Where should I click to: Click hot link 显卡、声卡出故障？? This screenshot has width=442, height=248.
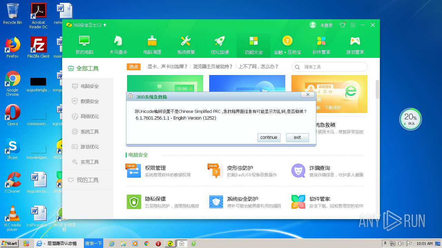coord(167,67)
